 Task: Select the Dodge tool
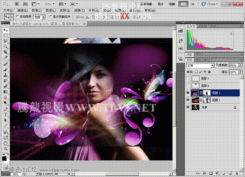pyautogui.click(x=6, y=103)
